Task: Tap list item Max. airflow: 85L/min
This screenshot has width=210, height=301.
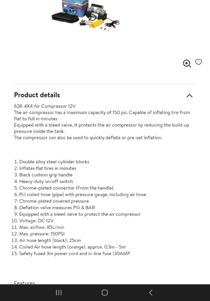Action: (42, 227)
